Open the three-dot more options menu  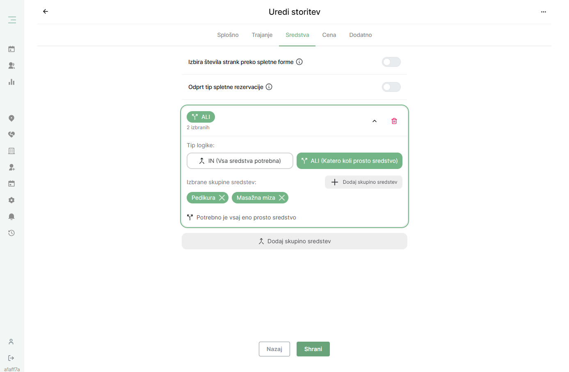[x=544, y=12]
